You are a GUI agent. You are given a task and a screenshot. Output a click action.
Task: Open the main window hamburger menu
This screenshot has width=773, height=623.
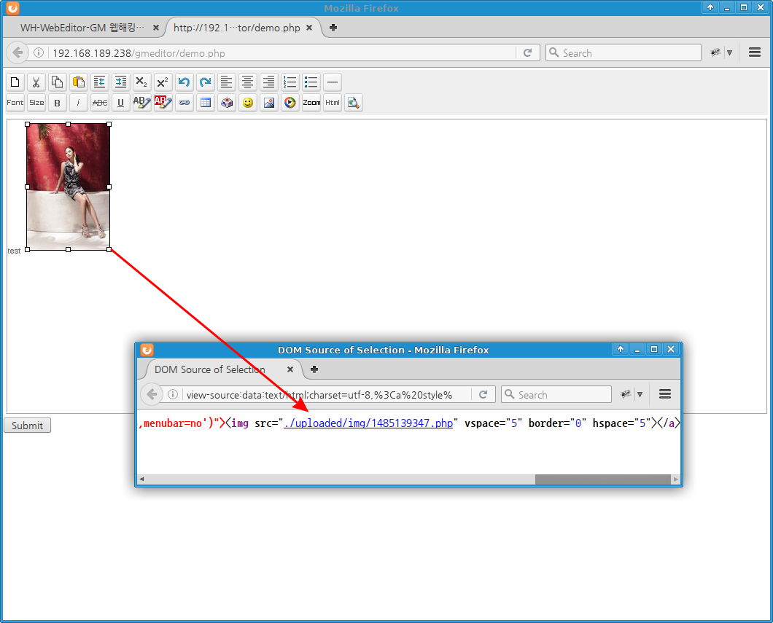click(754, 52)
